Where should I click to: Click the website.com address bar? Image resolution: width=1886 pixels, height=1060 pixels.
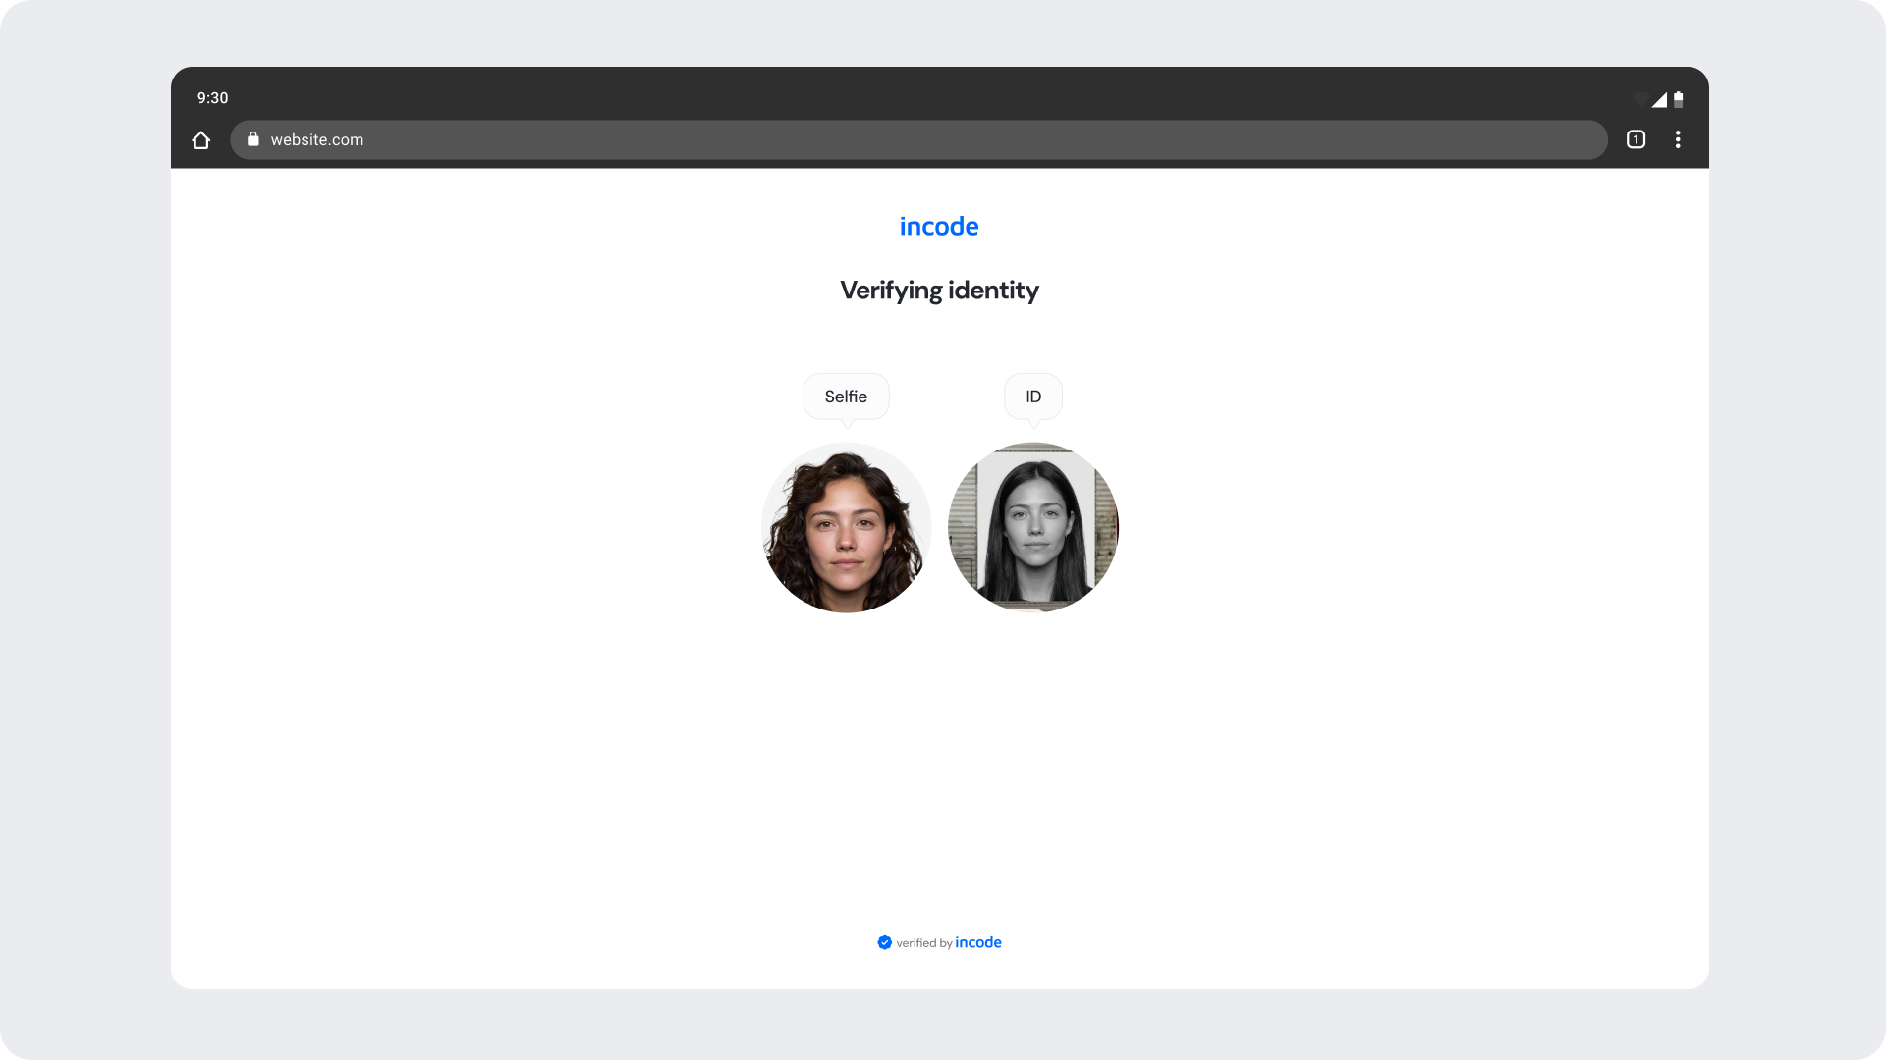pyautogui.click(x=918, y=139)
